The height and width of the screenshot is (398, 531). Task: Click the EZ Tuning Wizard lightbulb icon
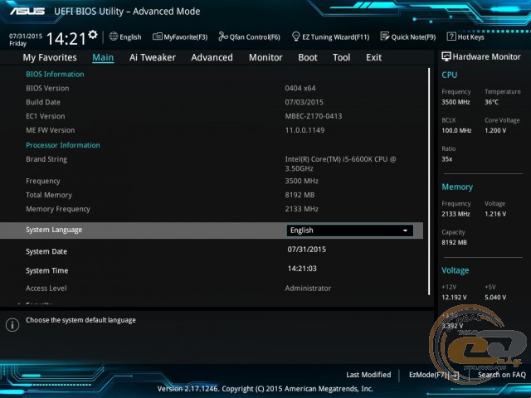295,36
